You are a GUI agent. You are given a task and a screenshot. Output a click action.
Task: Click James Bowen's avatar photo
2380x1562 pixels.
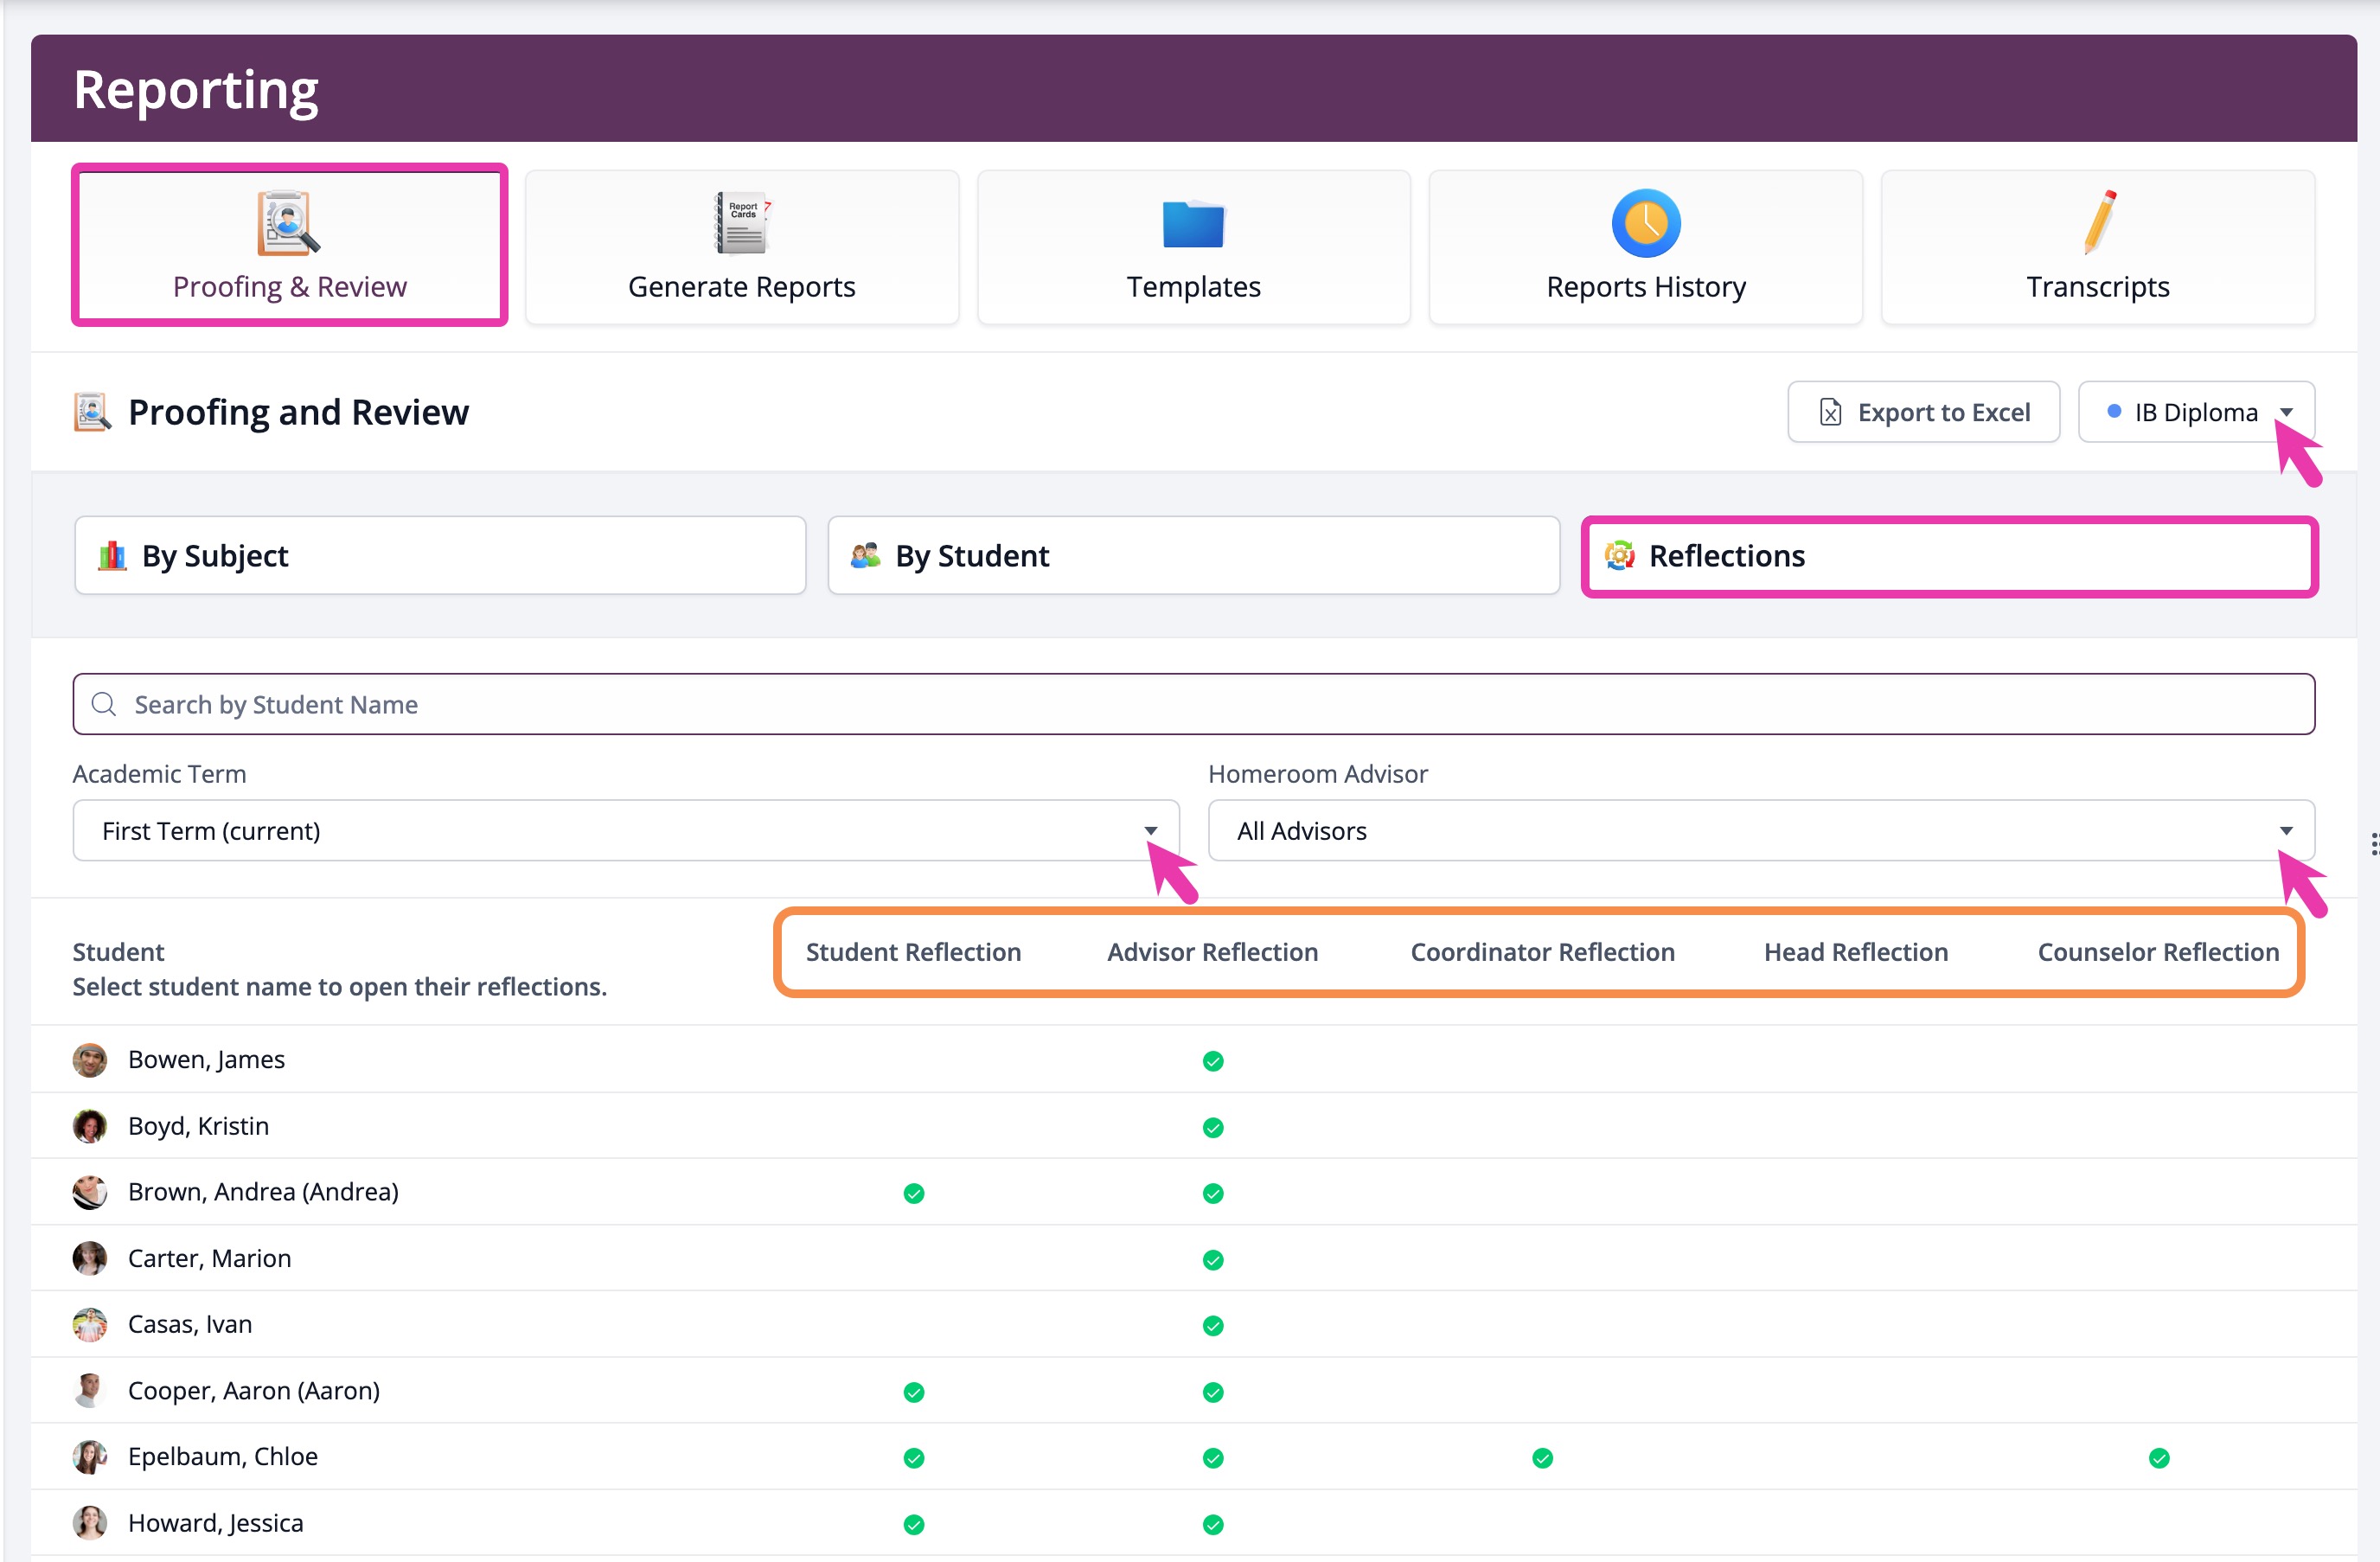point(90,1060)
